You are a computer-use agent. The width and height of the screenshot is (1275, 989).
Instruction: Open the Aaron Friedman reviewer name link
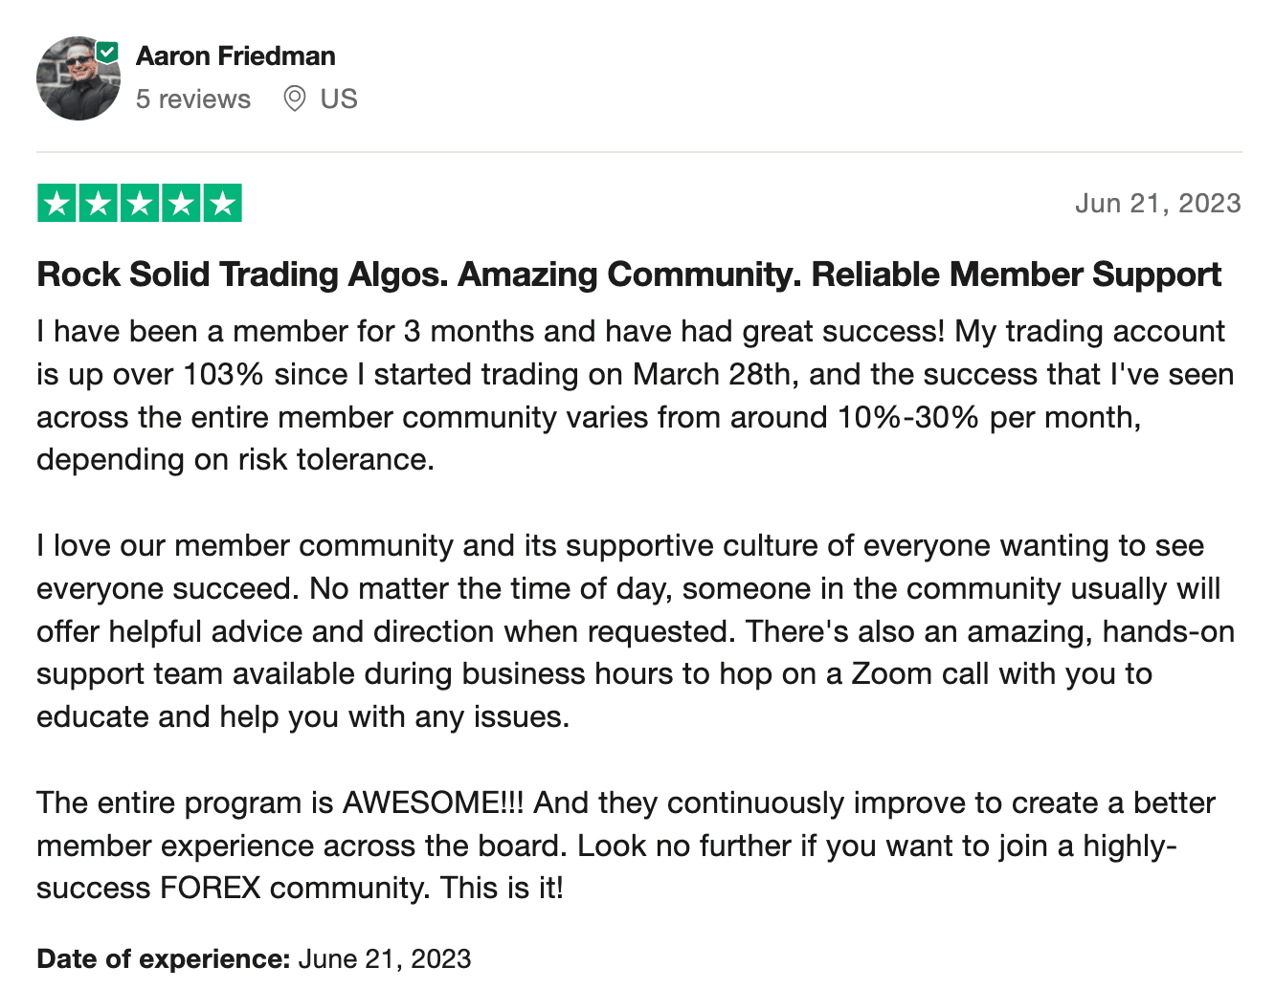[x=235, y=55]
